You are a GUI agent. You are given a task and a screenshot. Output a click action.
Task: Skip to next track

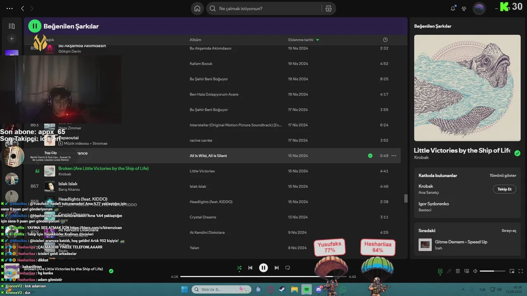(277, 268)
